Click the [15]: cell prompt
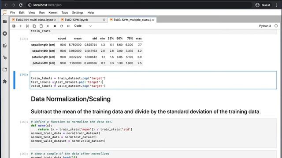Image resolution: width=282 pixels, height=158 pixels. (24, 122)
